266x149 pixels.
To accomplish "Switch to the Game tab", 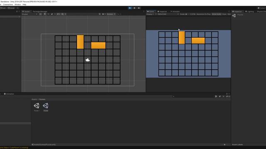I will [x=150, y=12].
